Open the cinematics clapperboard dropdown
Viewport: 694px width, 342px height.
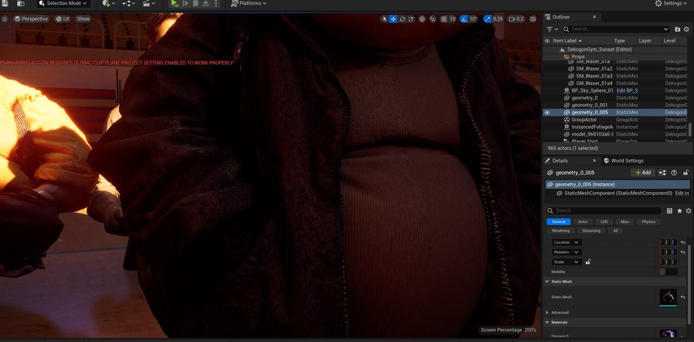pos(149,3)
